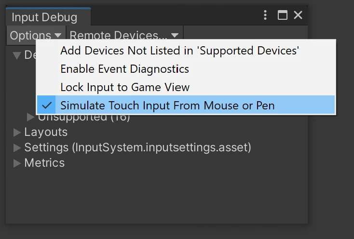This screenshot has height=239, width=354.
Task: Select the Unsupported (16) tree entry
Action: pos(84,118)
